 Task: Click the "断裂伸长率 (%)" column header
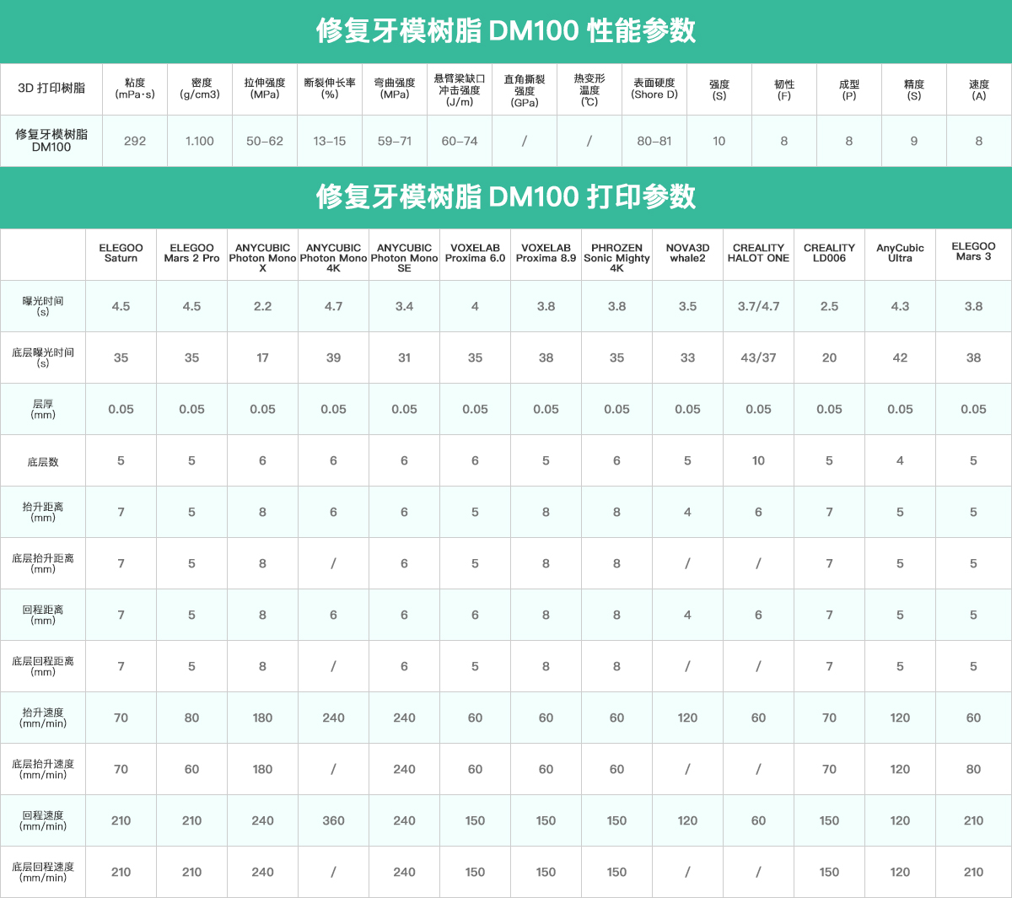tap(330, 89)
